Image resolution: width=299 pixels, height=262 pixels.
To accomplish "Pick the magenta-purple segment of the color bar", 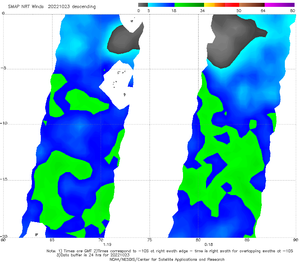I will 280,5.
